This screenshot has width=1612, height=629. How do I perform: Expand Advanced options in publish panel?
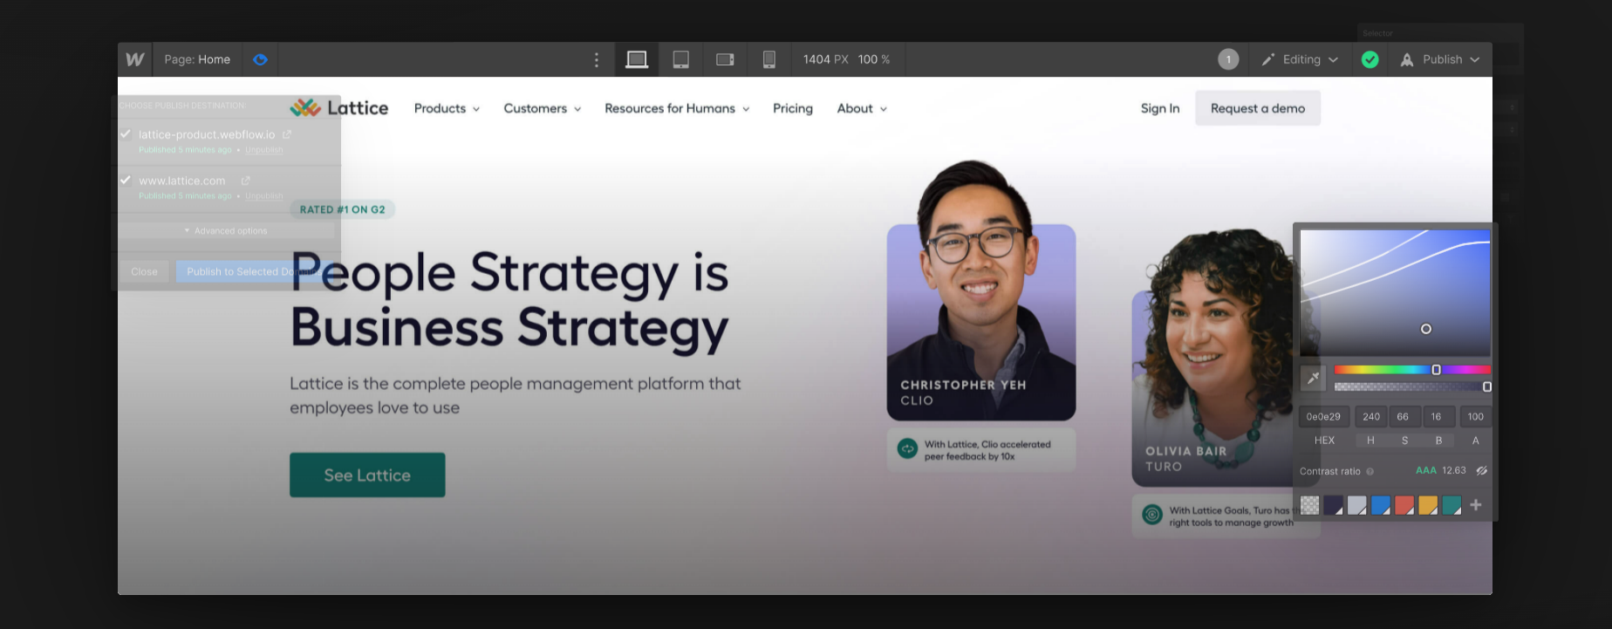coord(226,230)
